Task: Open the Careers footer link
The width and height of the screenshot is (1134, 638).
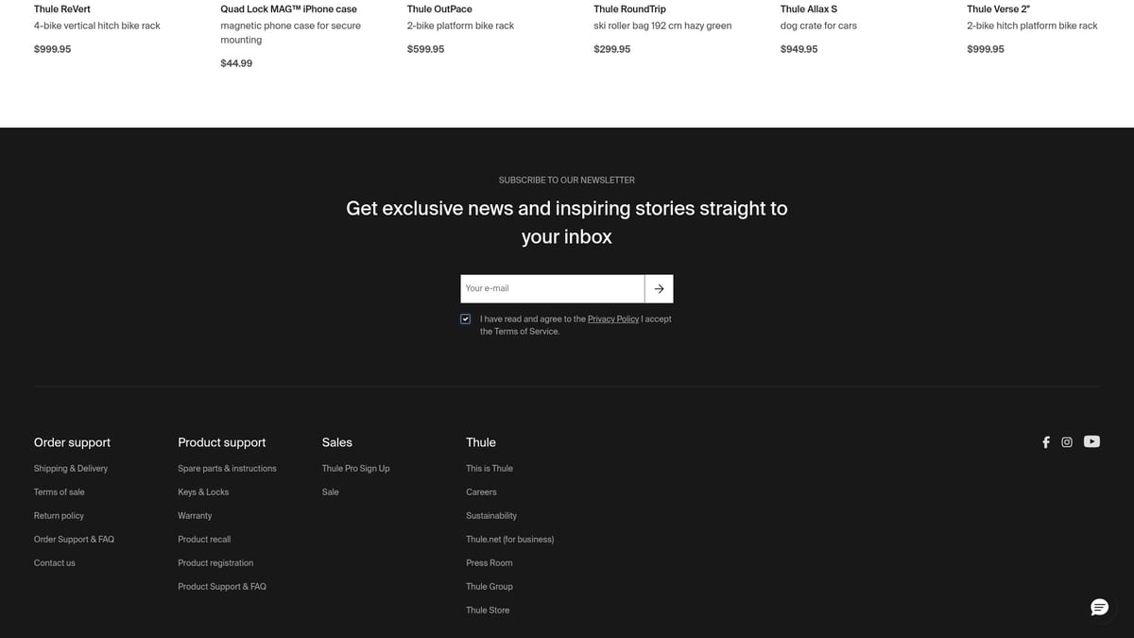Action: [481, 492]
